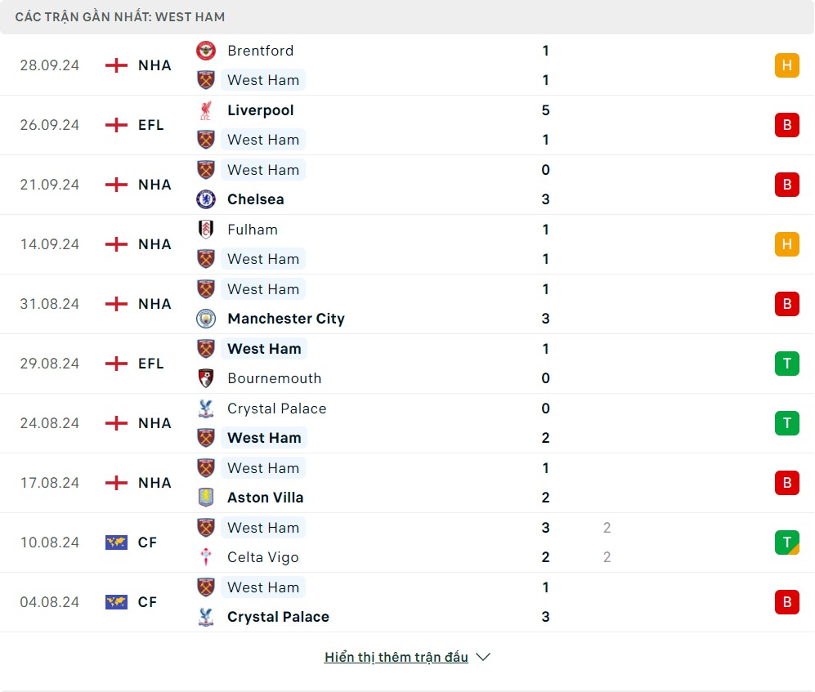815x692 pixels.
Task: Expand more matches with the chevron arrow
Action: (483, 657)
